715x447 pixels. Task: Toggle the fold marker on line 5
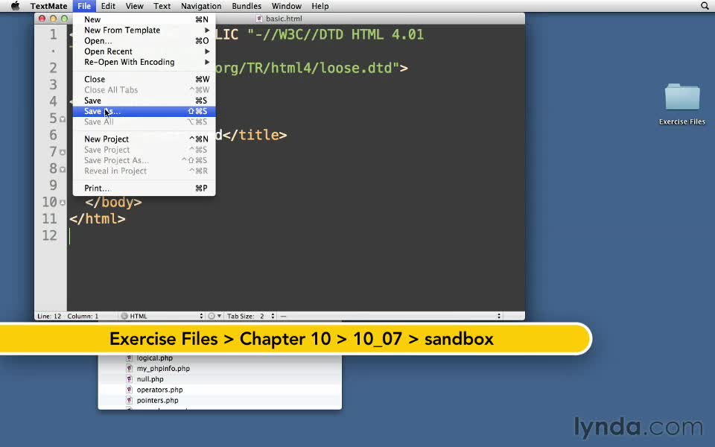(x=63, y=119)
